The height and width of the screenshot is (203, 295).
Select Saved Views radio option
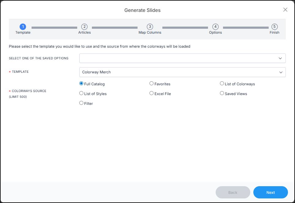pos(222,93)
